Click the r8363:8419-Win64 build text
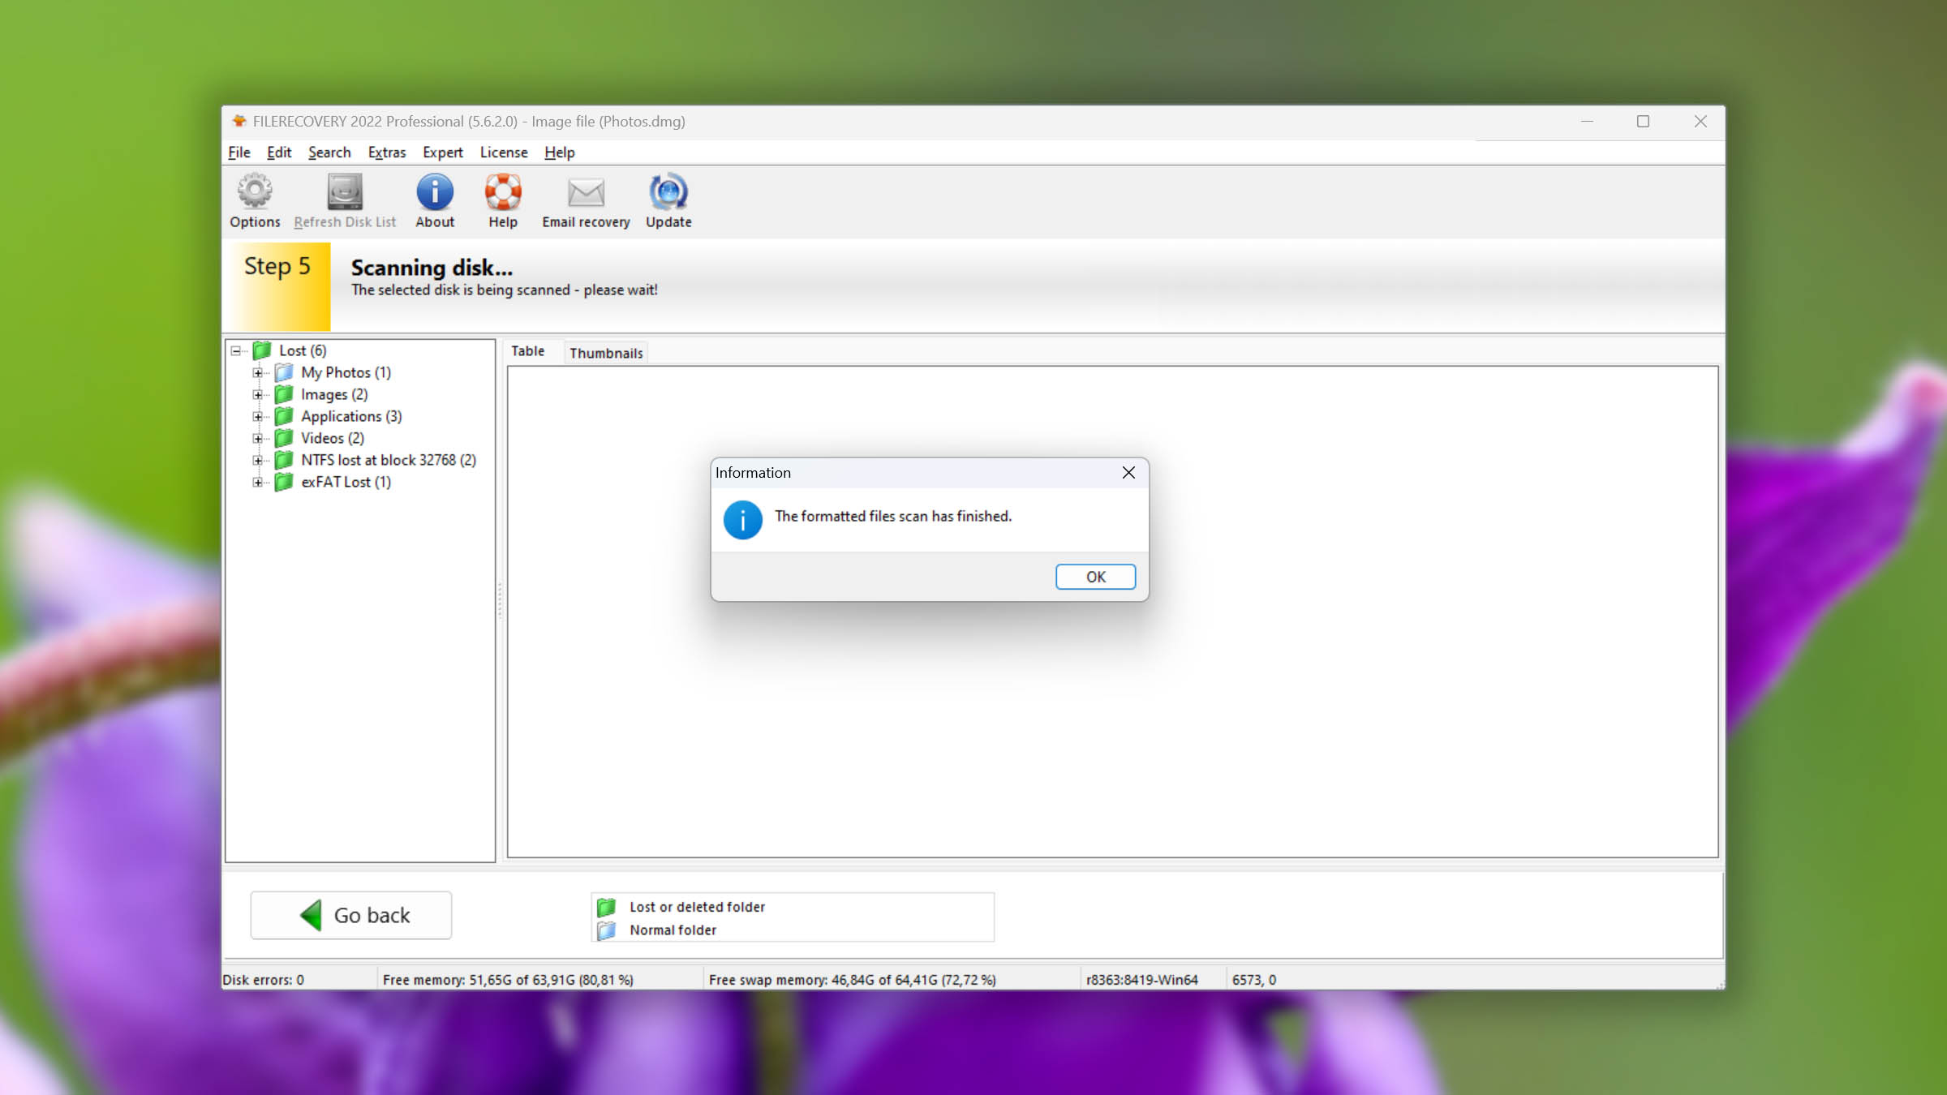 (x=1141, y=980)
